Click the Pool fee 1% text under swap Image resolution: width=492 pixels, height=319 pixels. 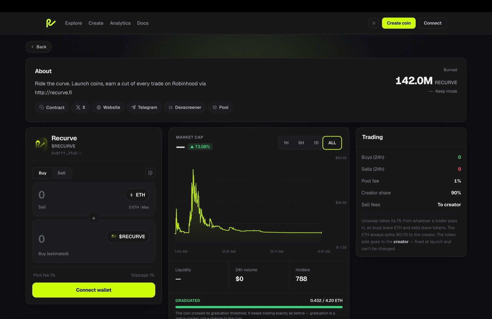pyautogui.click(x=44, y=275)
